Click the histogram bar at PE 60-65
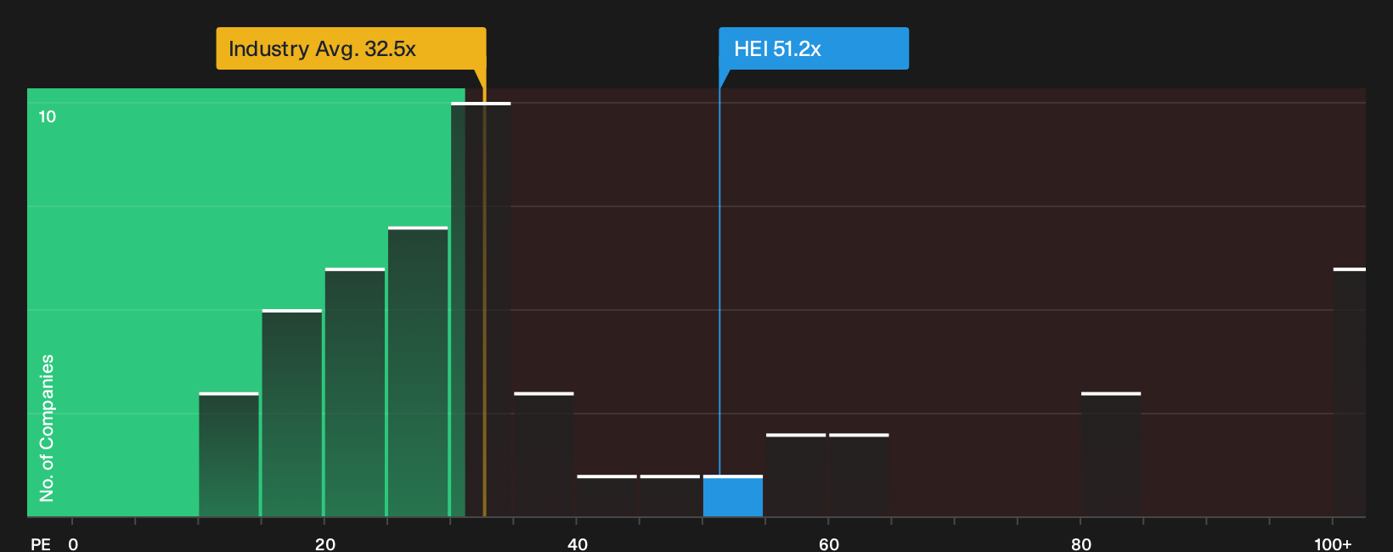 (859, 475)
